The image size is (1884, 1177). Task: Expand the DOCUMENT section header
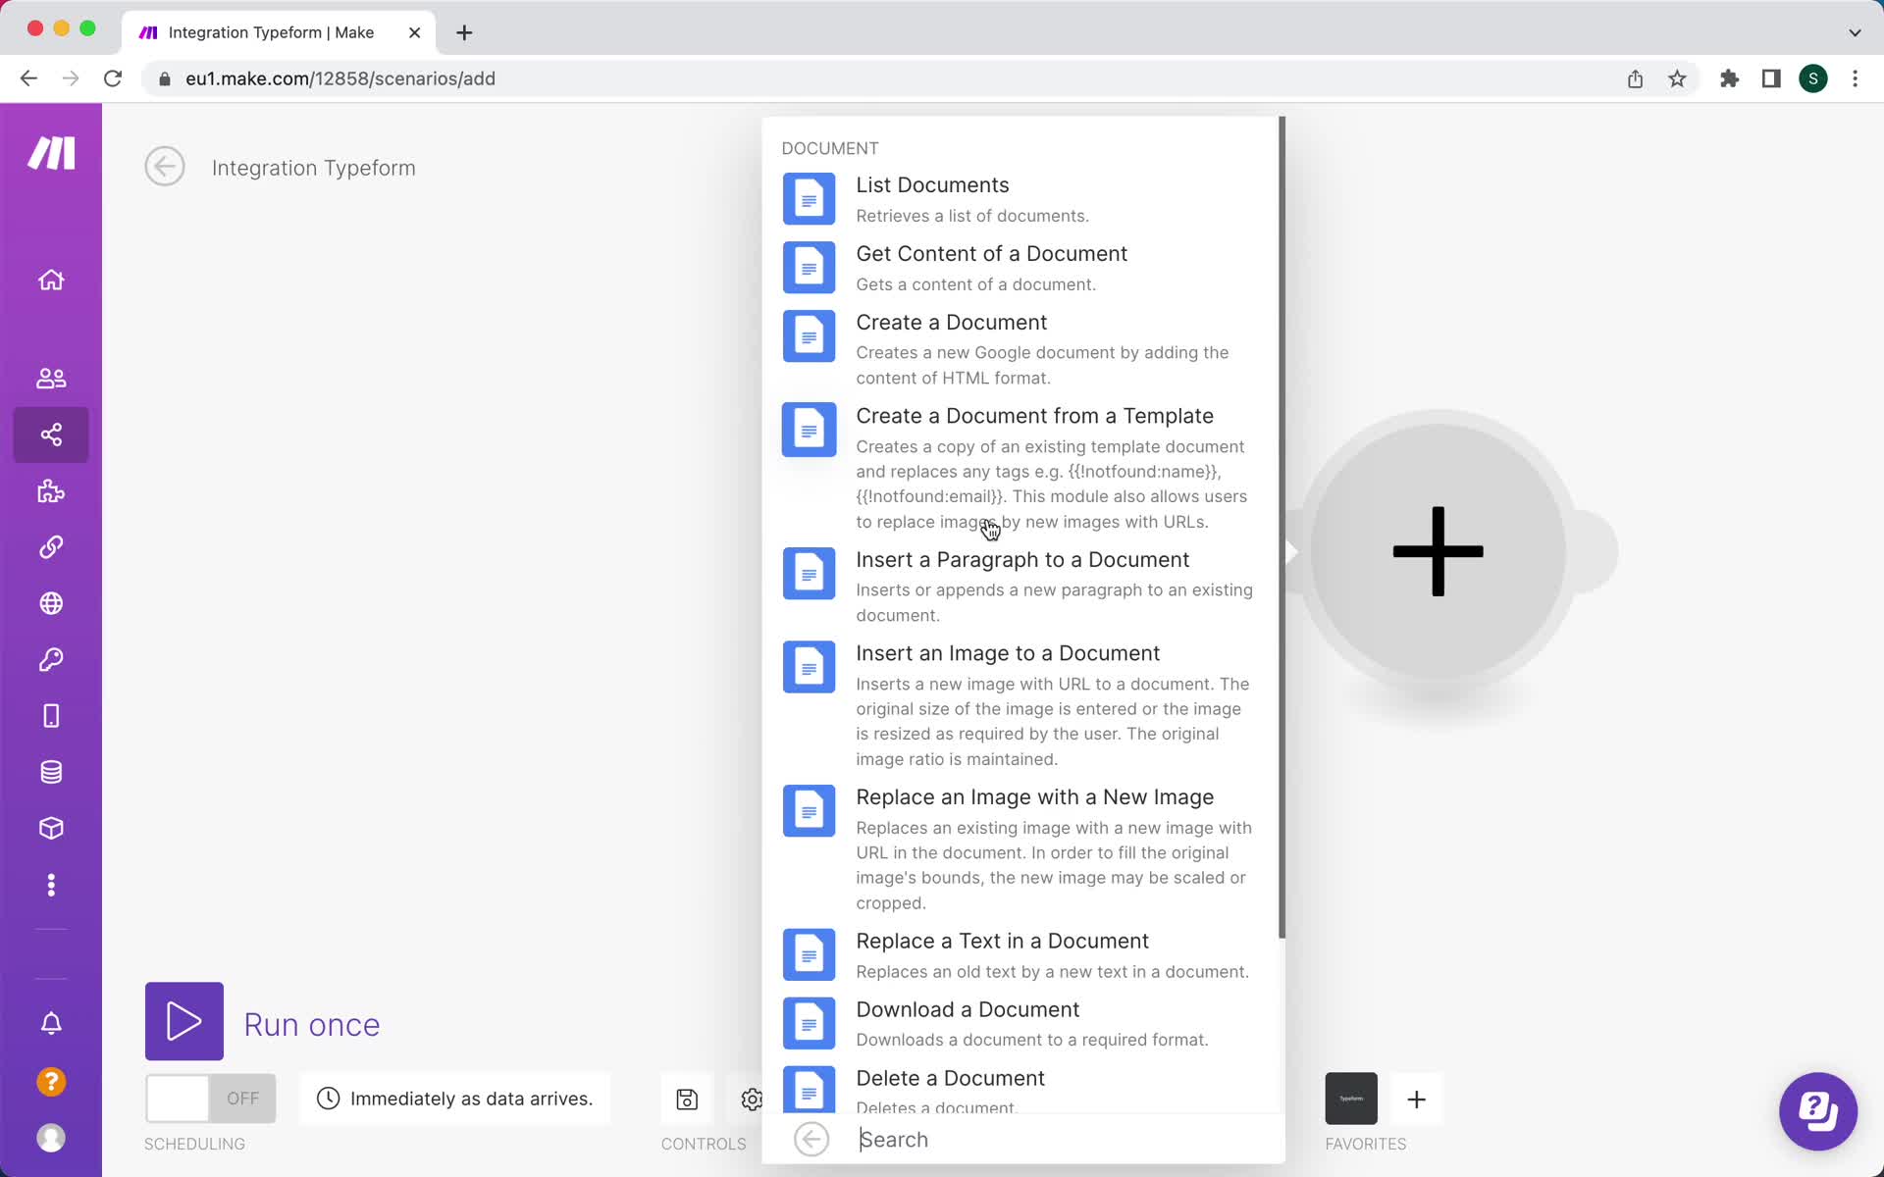(831, 146)
